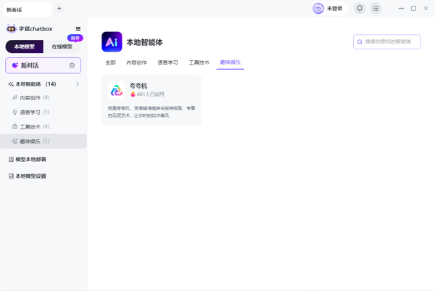Click the sidebar hamburger menu icon
Viewport: 435px width, 291px height.
[x=78, y=29]
